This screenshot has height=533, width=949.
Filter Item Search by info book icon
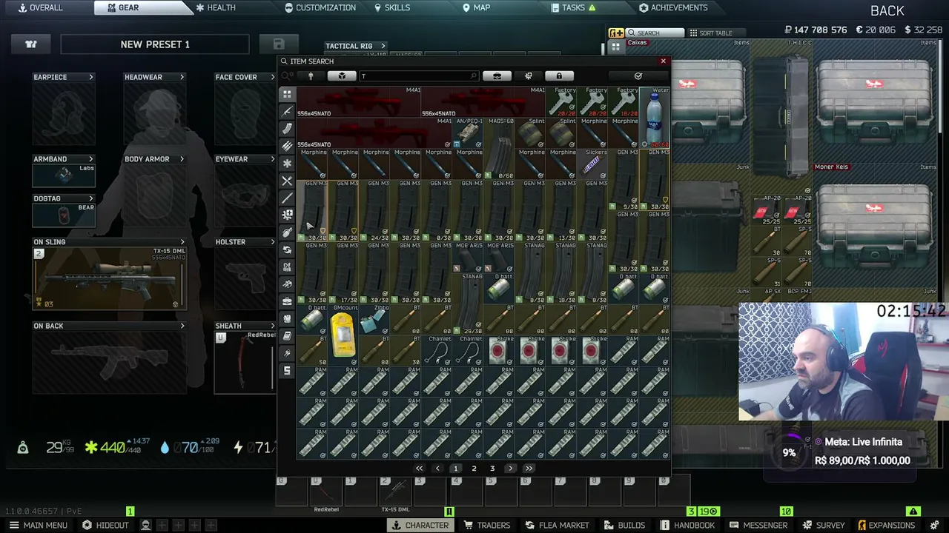pos(287,336)
